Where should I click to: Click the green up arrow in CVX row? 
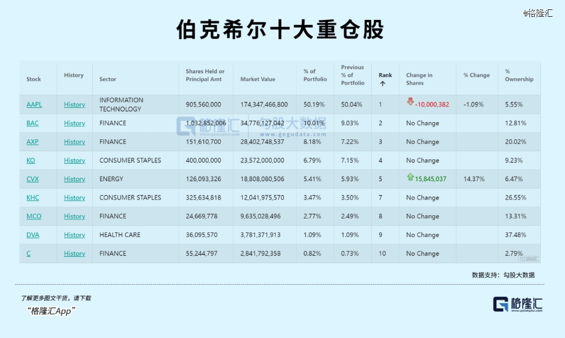tap(410, 176)
